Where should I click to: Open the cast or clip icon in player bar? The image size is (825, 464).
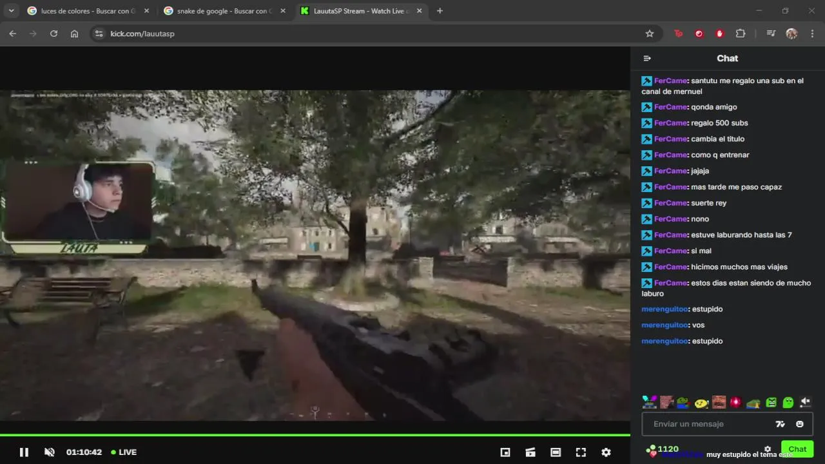pos(530,452)
